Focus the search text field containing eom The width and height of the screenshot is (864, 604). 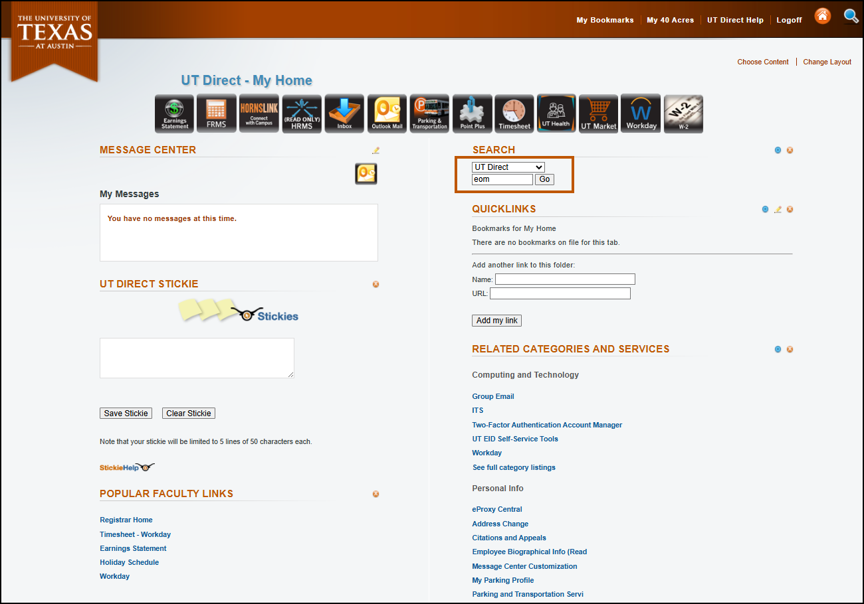click(502, 179)
